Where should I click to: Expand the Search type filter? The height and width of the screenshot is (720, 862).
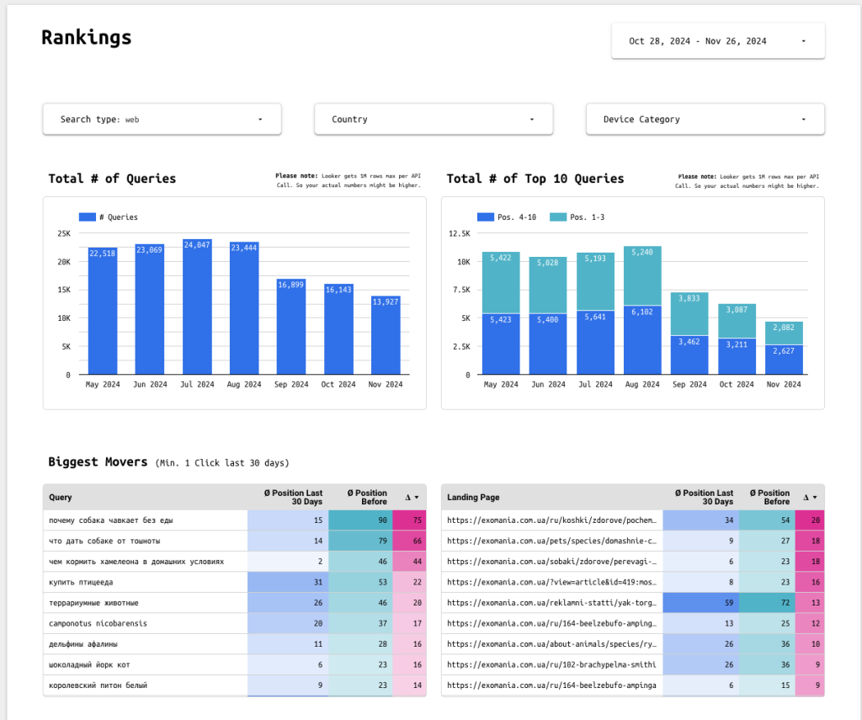click(x=162, y=120)
